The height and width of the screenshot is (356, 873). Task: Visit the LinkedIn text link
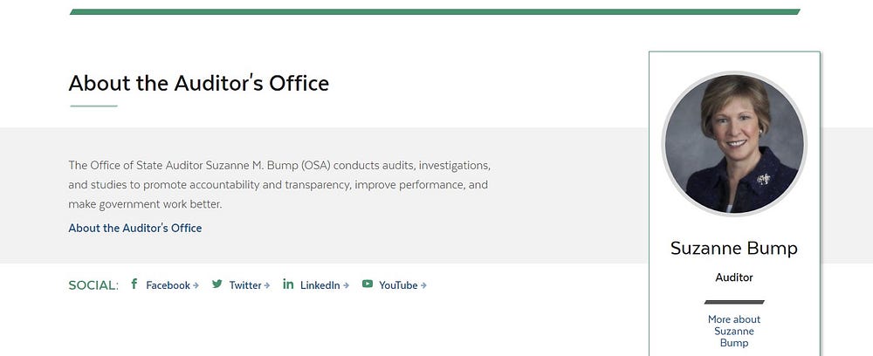coord(320,285)
